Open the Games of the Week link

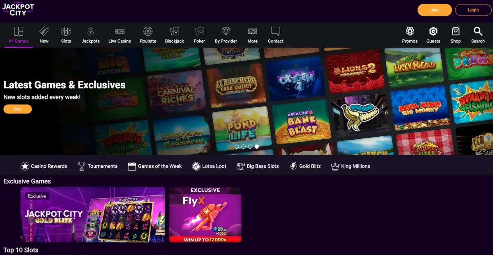pos(160,166)
